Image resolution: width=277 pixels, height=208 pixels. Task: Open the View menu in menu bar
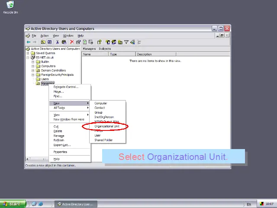(x=56, y=36)
